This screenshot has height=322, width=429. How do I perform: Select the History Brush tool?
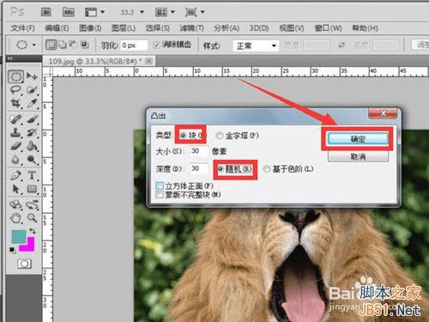click(x=32, y=132)
